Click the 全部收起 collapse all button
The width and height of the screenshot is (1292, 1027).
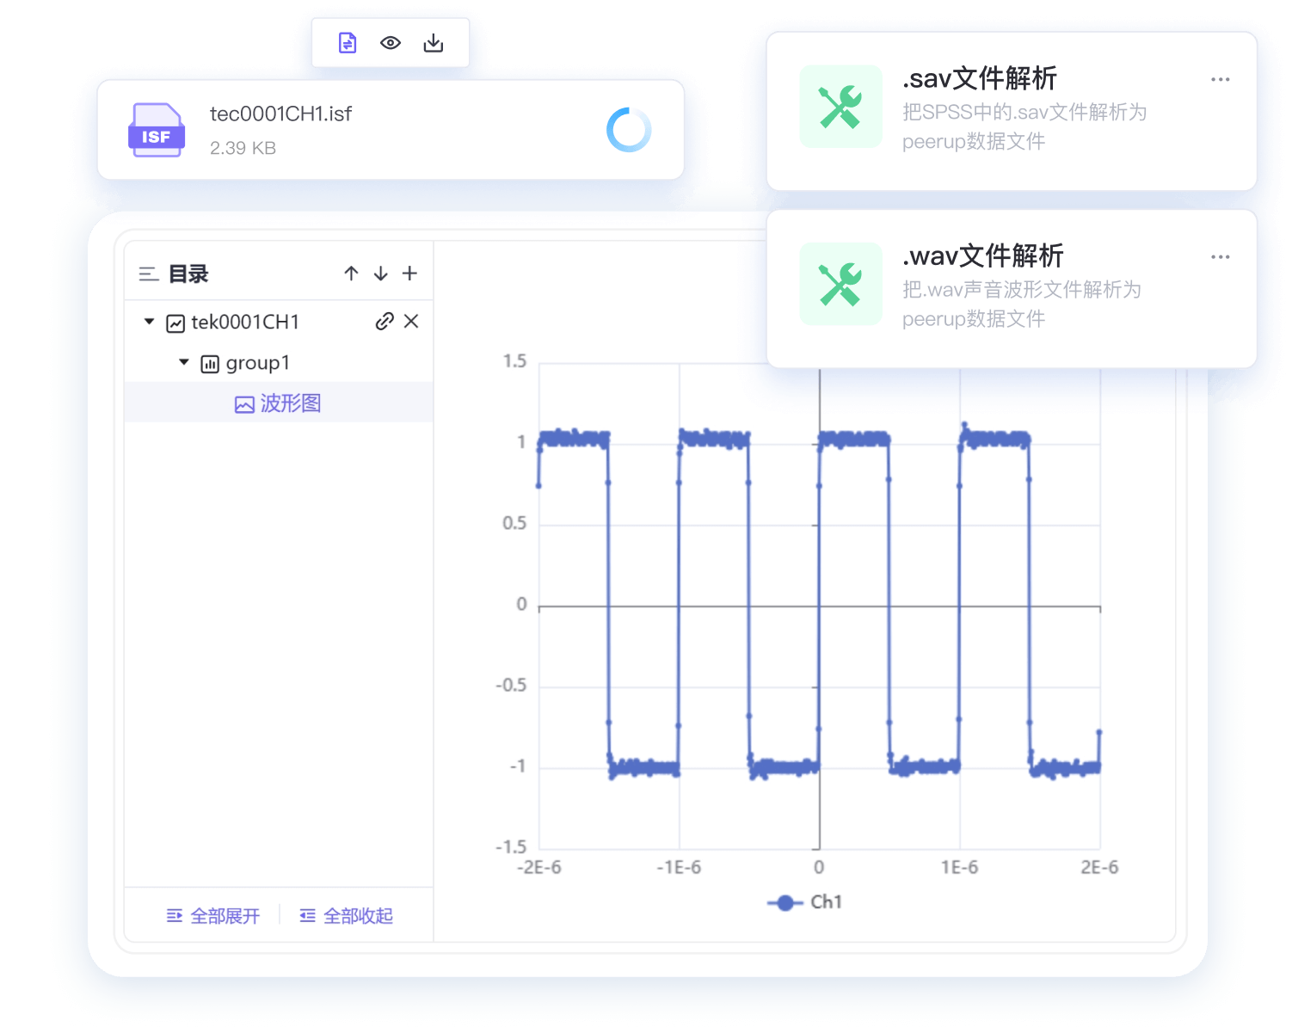(346, 916)
